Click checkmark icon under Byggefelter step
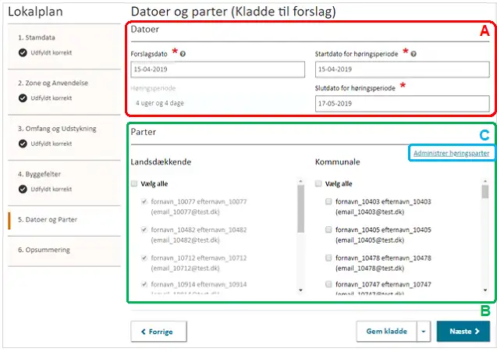The width and height of the screenshot is (497, 359). coord(23,189)
